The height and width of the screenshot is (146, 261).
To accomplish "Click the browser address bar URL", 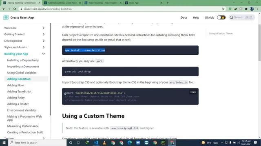I will point(48,9).
